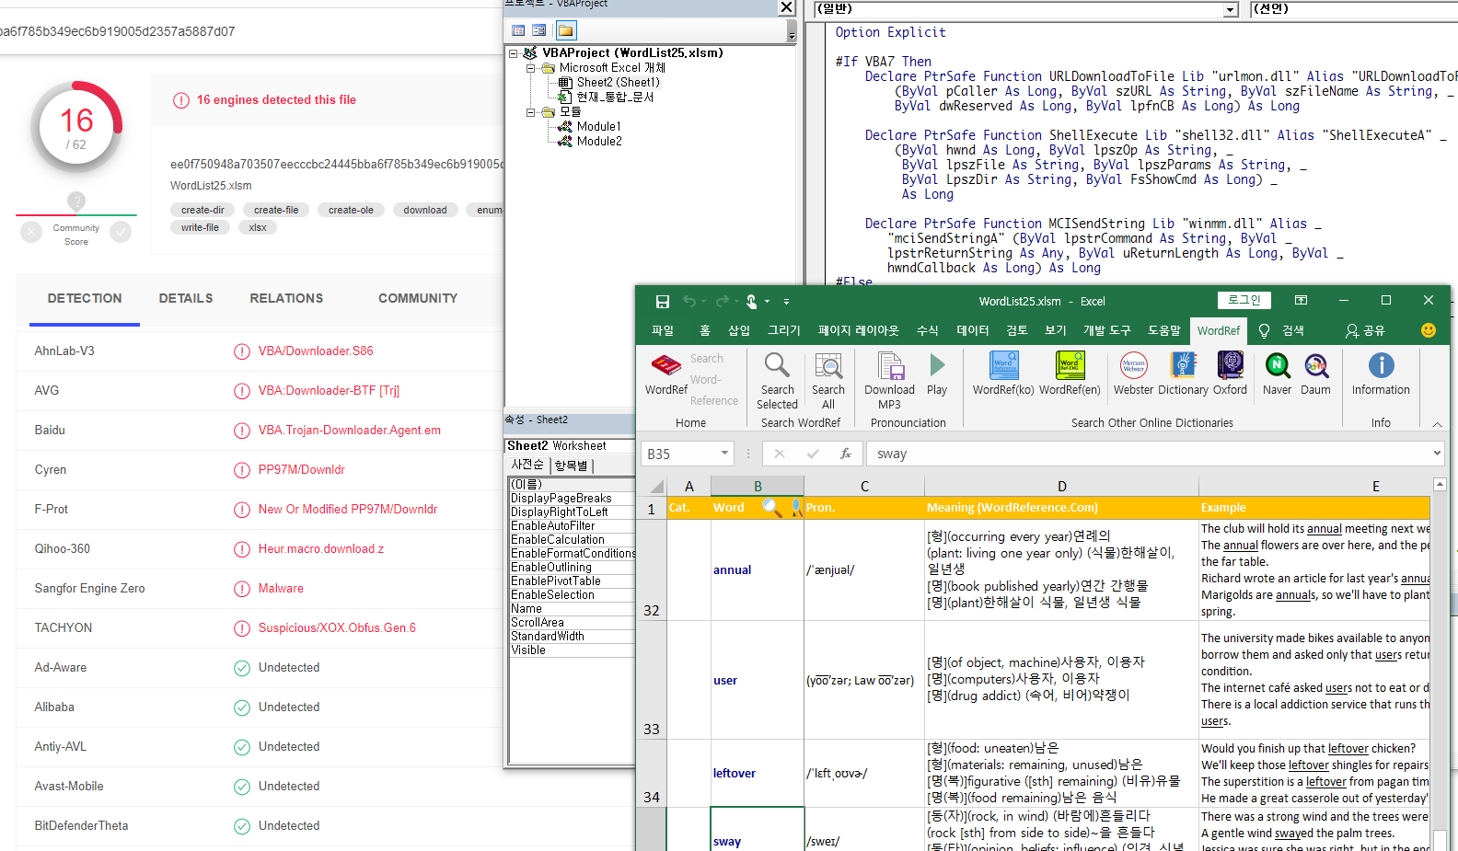Viewport: 1458px width, 851px height.
Task: Click the Excel vertical scrollbar up arrow
Action: point(1440,484)
